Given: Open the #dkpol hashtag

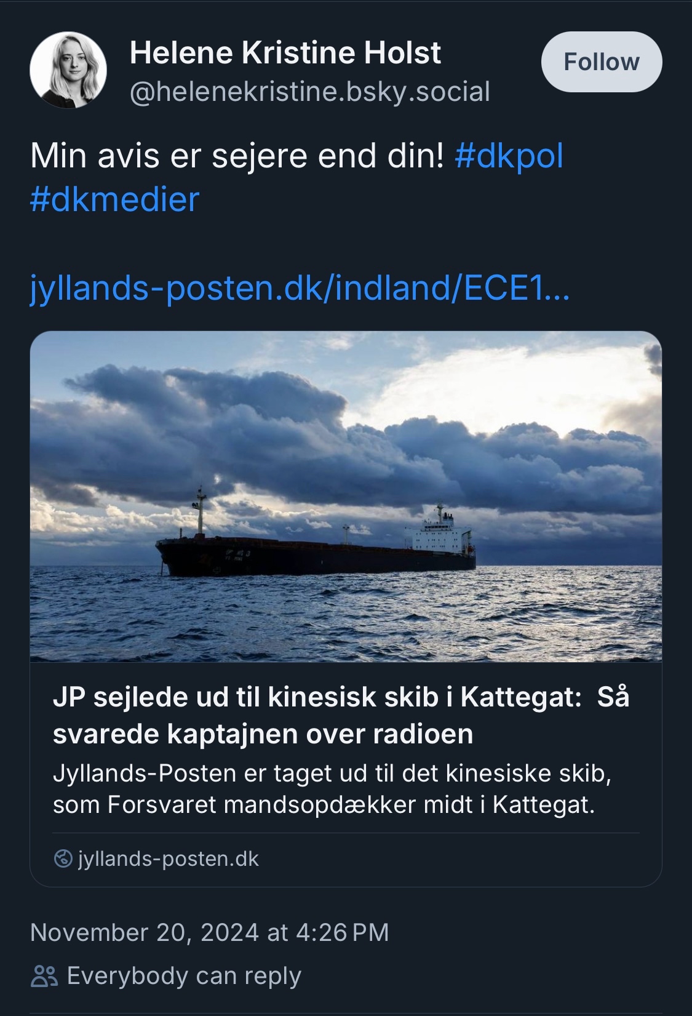Looking at the screenshot, I should (x=509, y=156).
